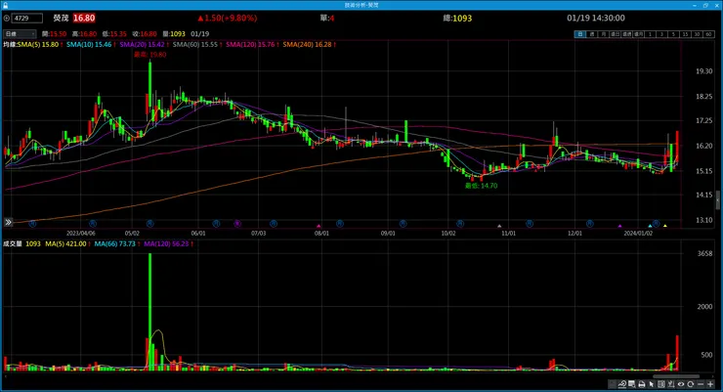
Task: Click the SMA(20) 15.42 moving average label
Action: [x=142, y=45]
